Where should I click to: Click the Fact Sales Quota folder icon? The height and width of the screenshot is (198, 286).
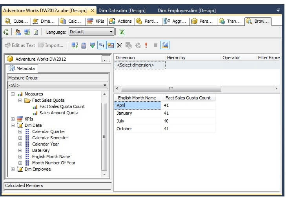(27, 100)
